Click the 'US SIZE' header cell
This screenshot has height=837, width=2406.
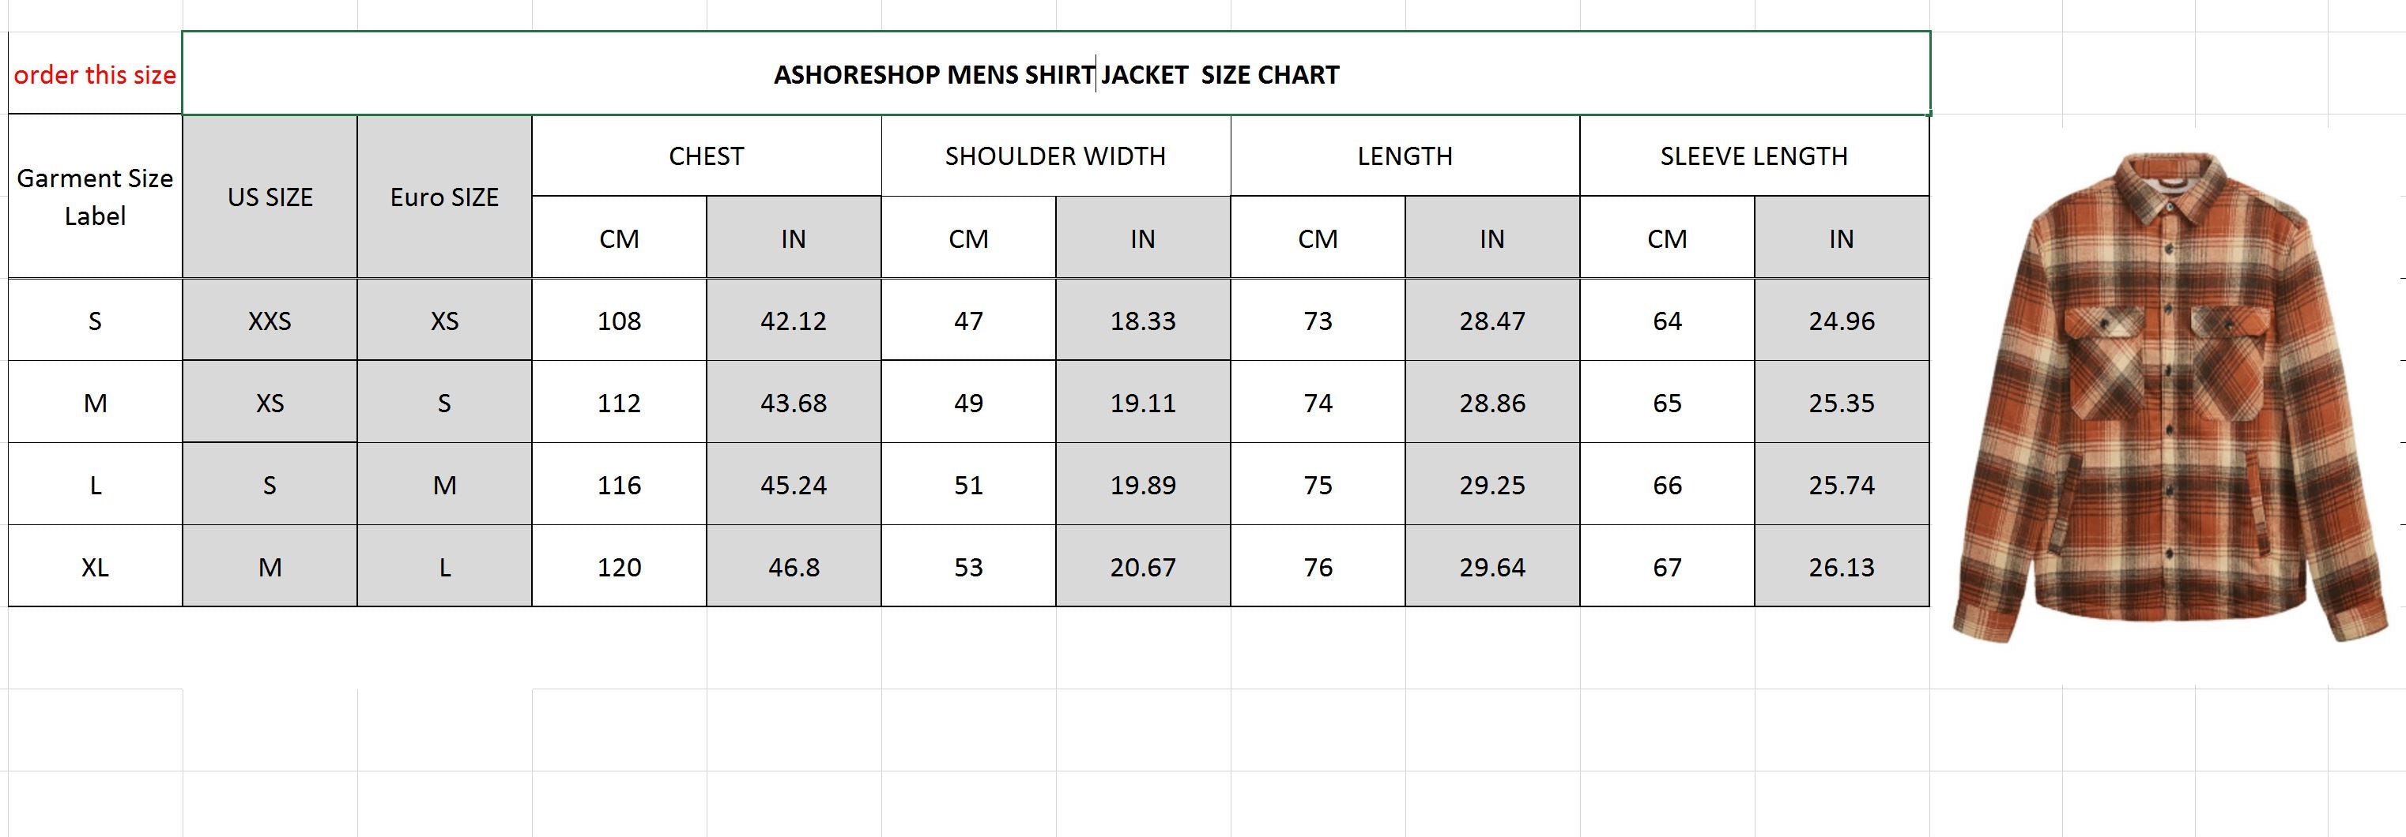pos(270,197)
